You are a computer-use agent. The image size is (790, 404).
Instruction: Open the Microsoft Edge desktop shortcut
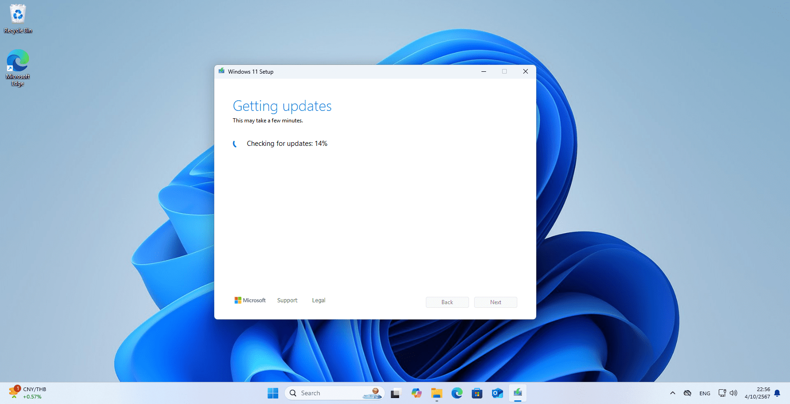point(18,68)
